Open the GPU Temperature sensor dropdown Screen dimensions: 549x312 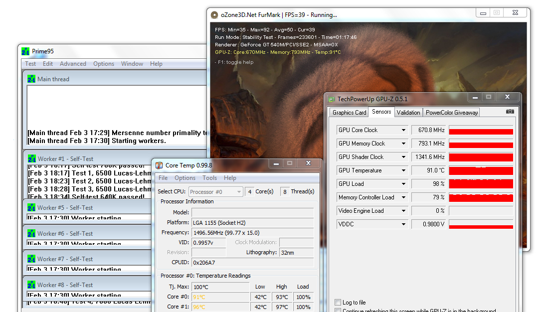[x=403, y=170]
